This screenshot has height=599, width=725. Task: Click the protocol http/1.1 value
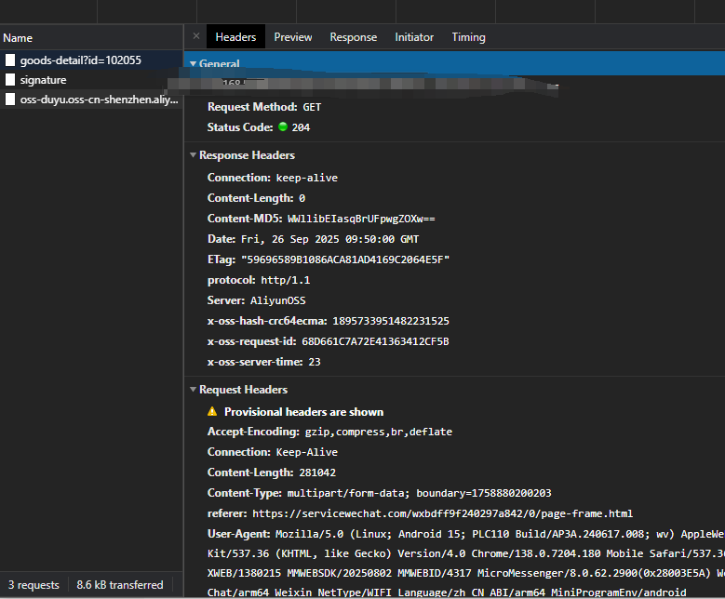click(286, 280)
